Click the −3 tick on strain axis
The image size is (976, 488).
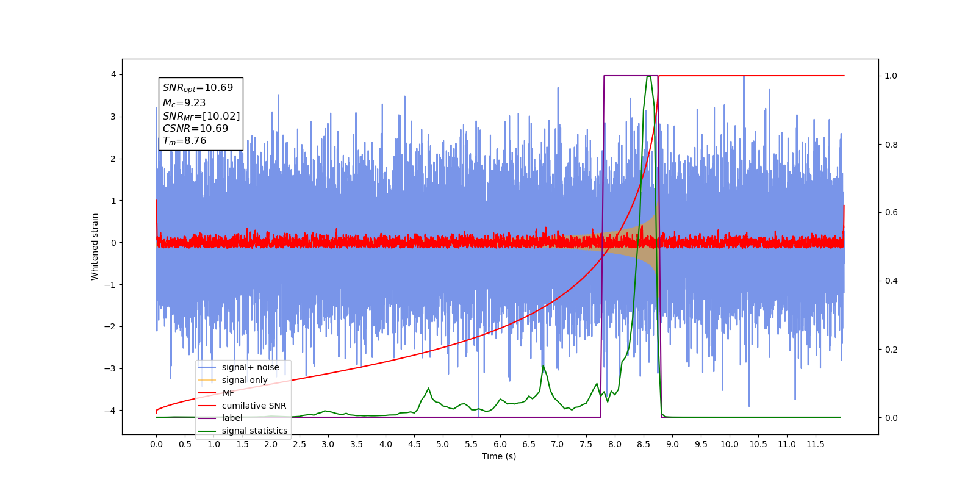click(x=110, y=368)
